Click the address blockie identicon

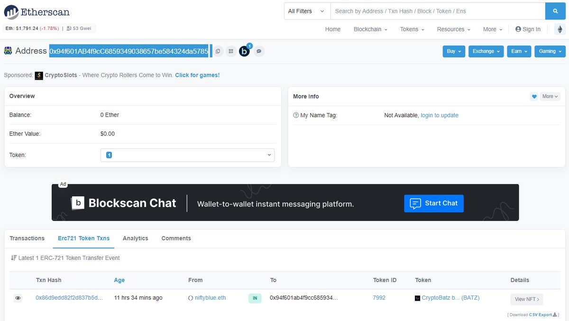tap(8, 51)
